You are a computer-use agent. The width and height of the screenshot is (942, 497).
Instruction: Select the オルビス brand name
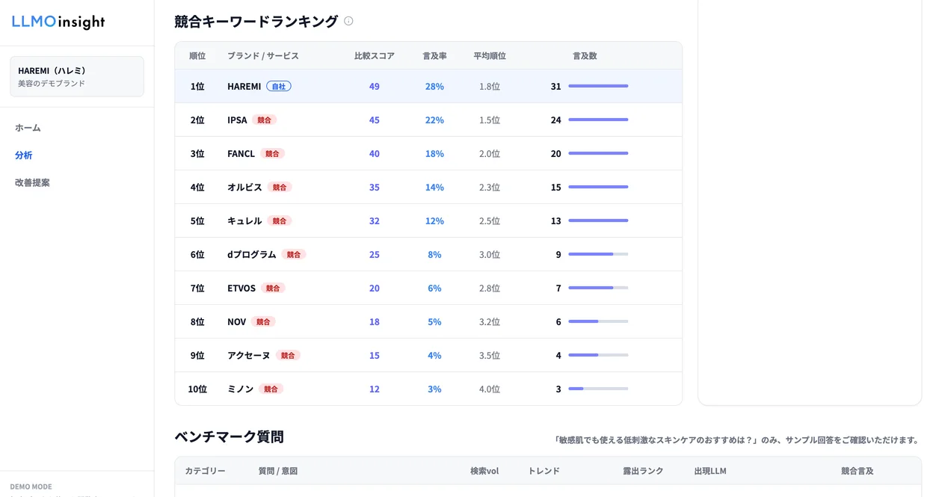click(244, 187)
